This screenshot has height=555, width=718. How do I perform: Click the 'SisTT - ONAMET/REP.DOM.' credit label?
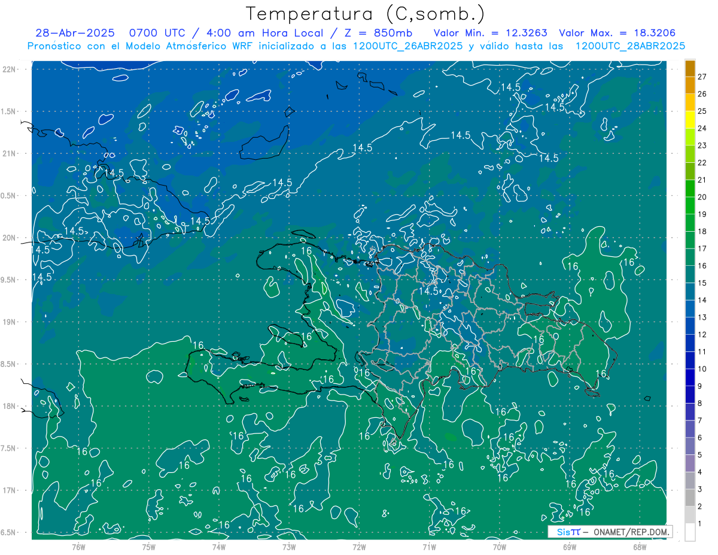point(610,532)
